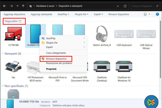Screen dimensions: 162x108
Task: Refresh the Dispositivi e stampanti view
Action: coord(125,6)
